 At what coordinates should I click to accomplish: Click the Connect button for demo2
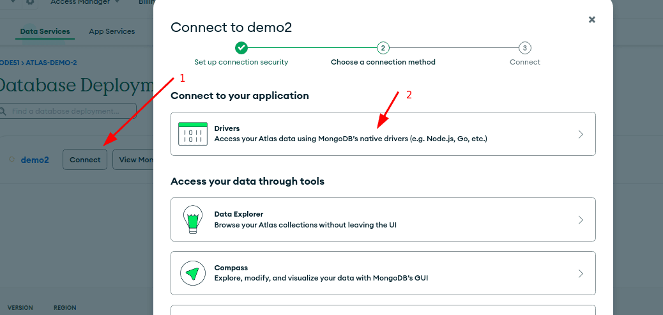tap(85, 160)
